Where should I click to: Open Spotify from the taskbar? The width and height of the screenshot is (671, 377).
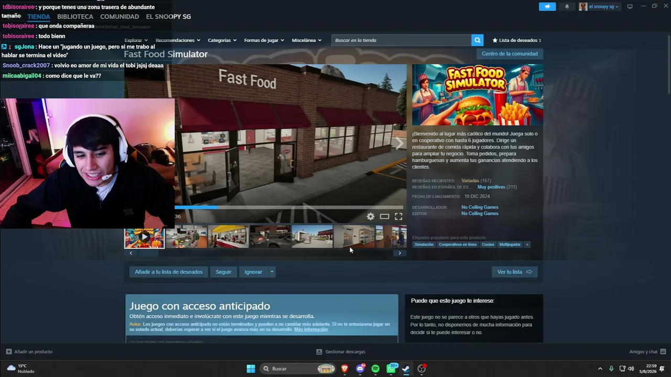(375, 369)
